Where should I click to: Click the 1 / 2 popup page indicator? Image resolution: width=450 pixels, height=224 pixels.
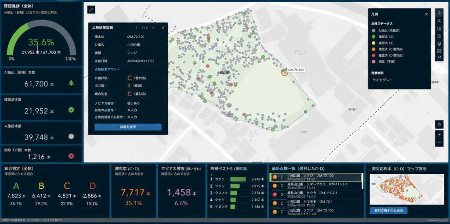[x=145, y=28]
